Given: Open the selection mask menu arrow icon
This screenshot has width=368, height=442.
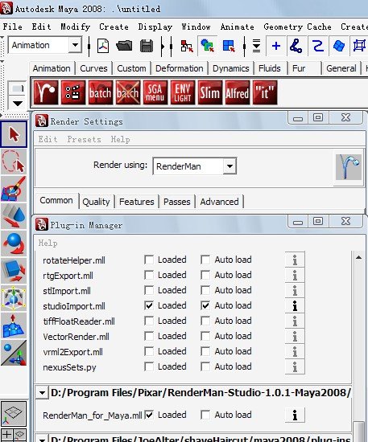Looking at the screenshot, I should point(256,46).
